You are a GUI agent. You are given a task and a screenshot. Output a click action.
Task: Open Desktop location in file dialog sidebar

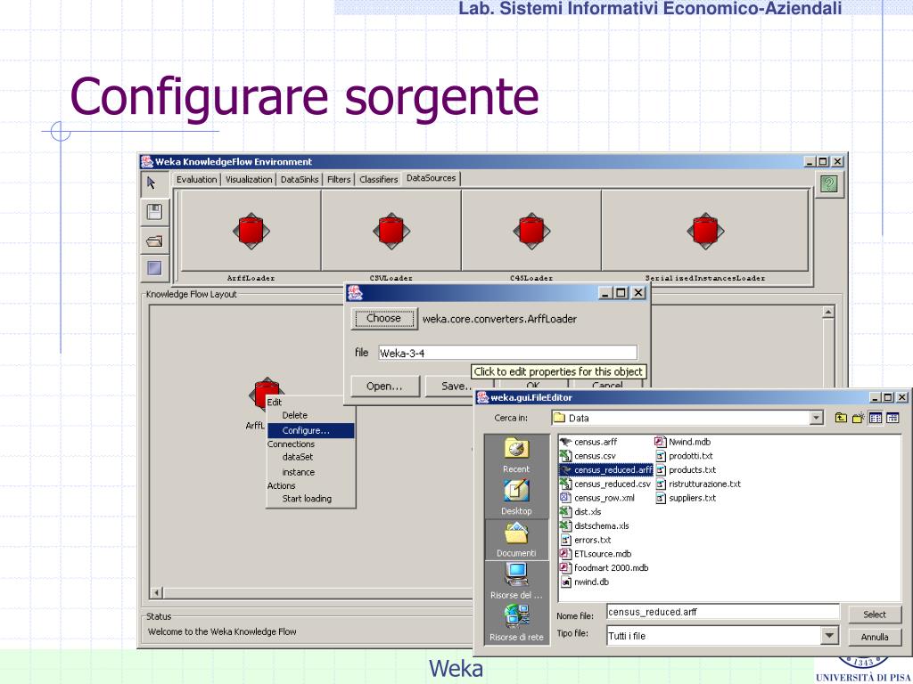(516, 497)
